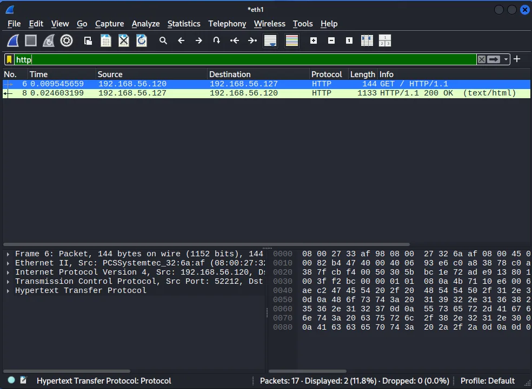Go to specified packet icon
Image resolution: width=532 pixels, height=389 pixels.
tap(216, 40)
